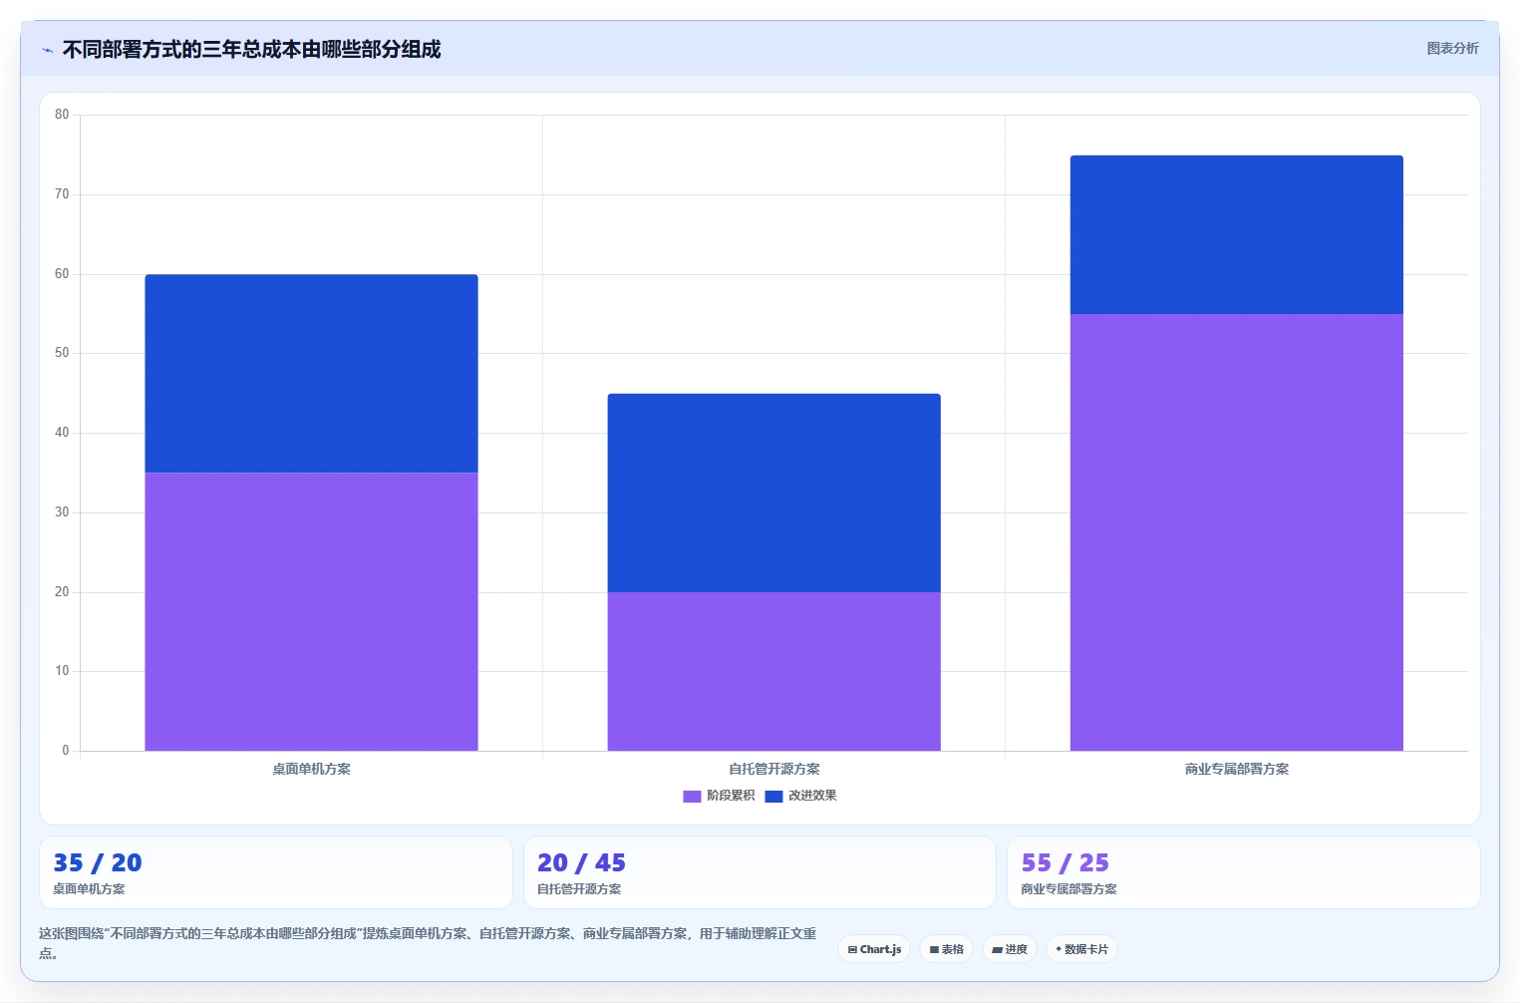Screen dimensions: 1520x1003
Task: Click the 桌面单机方案 x-axis label
Action: pyautogui.click(x=311, y=769)
